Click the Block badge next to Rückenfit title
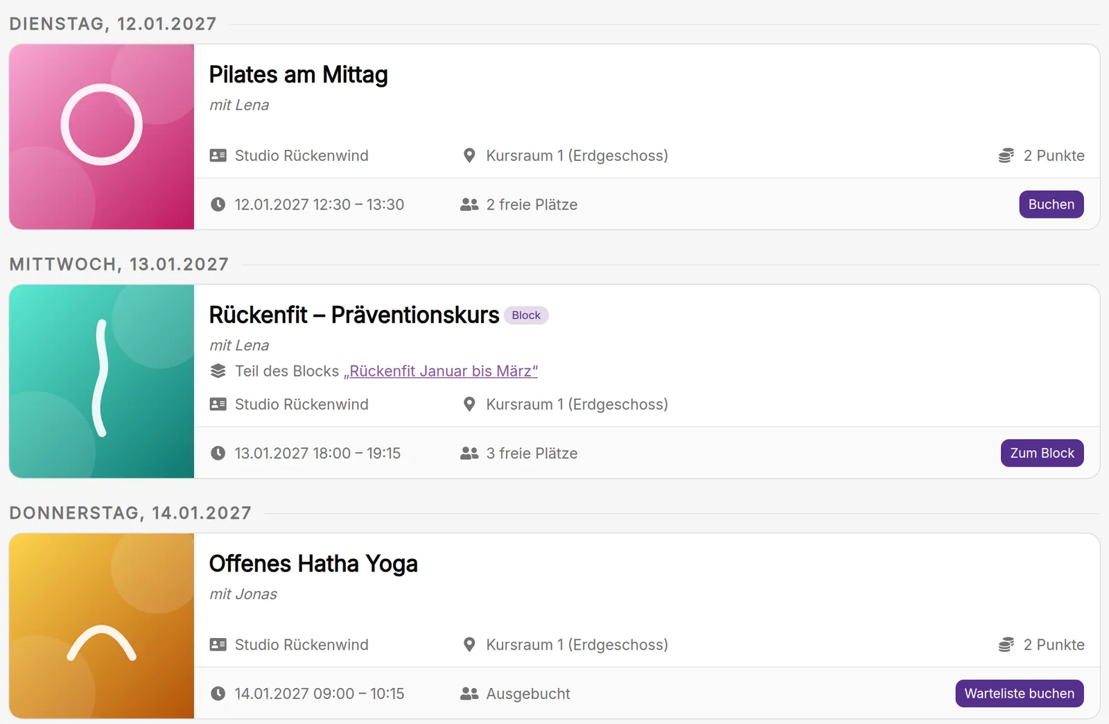 526,316
